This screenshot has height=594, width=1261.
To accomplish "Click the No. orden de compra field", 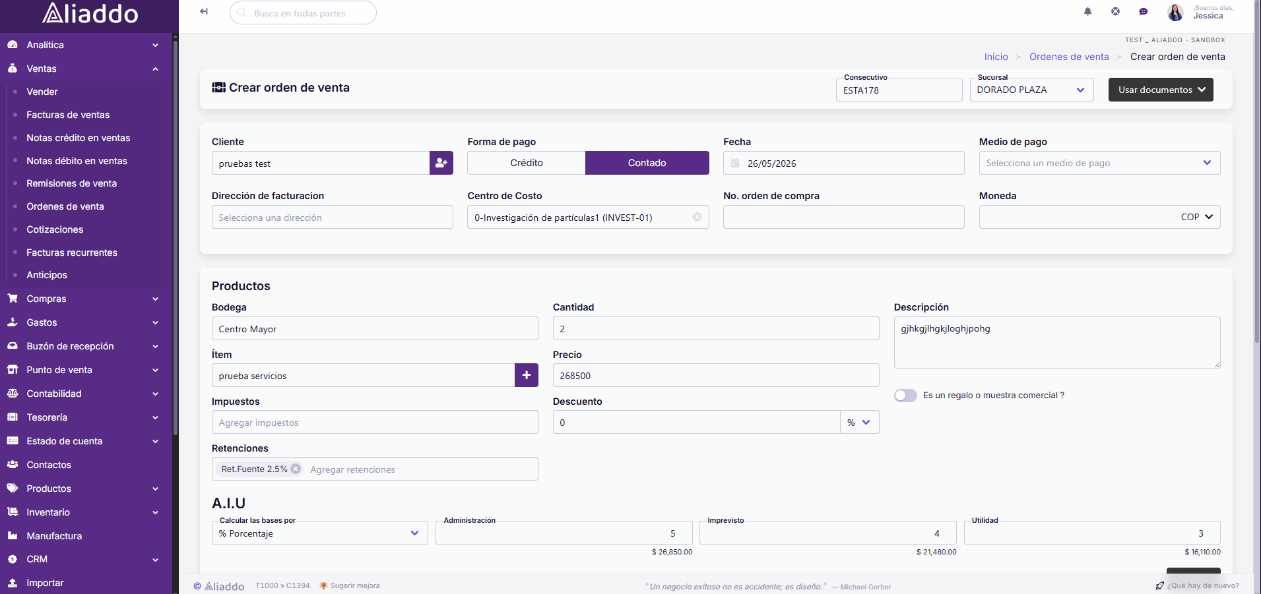I will (843, 217).
